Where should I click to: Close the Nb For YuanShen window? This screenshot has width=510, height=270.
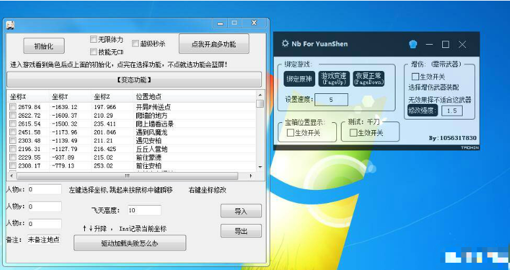(462, 45)
